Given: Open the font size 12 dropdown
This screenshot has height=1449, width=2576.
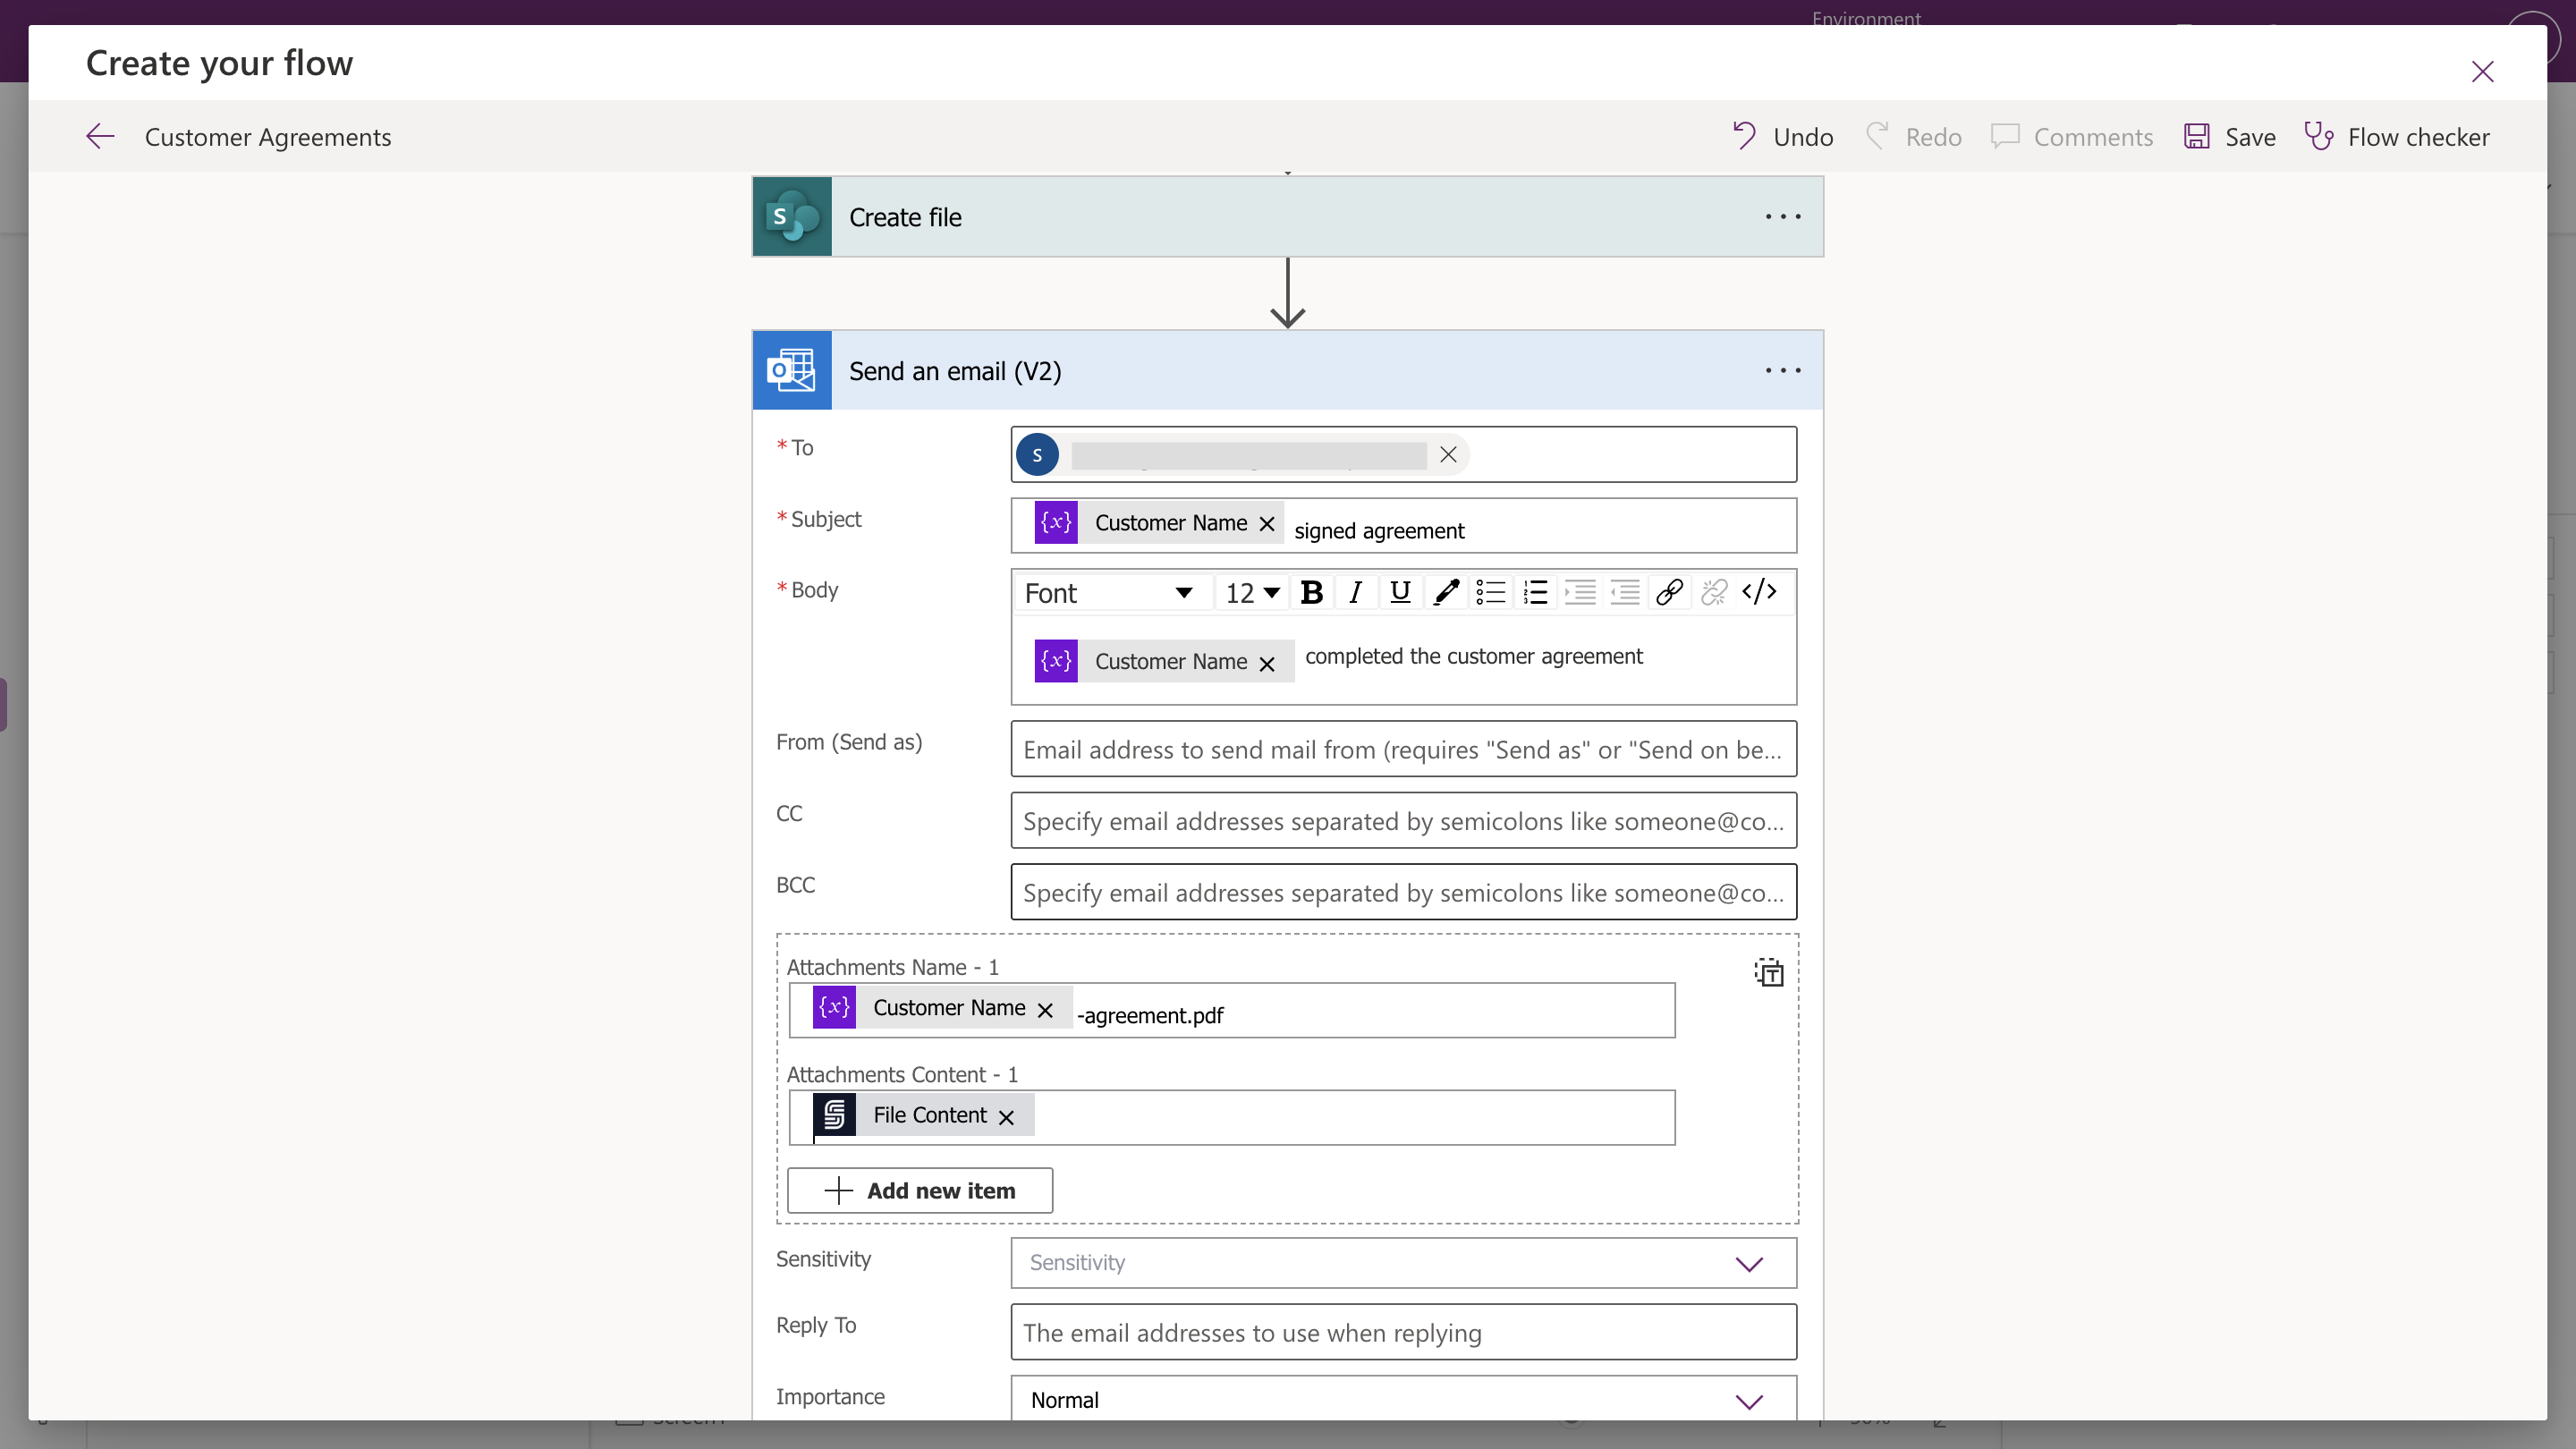Looking at the screenshot, I should pyautogui.click(x=1252, y=593).
